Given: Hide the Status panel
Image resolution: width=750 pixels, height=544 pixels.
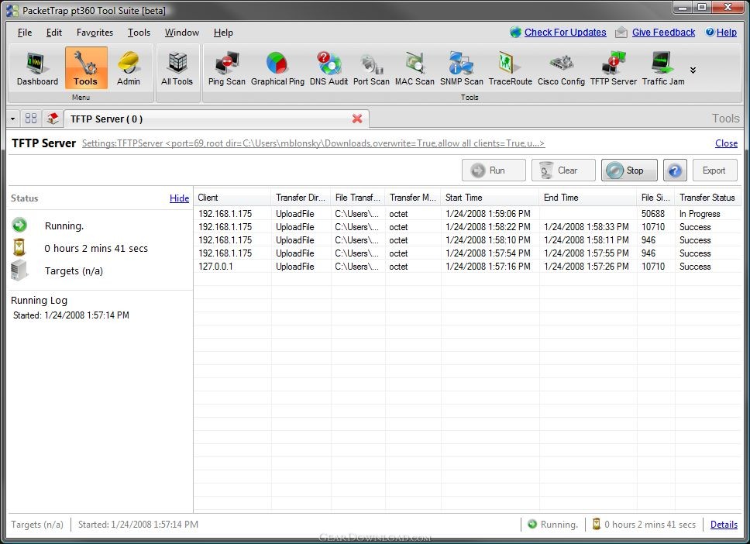Looking at the screenshot, I should click(180, 198).
